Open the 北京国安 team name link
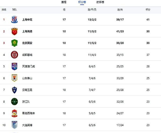 click(27, 43)
